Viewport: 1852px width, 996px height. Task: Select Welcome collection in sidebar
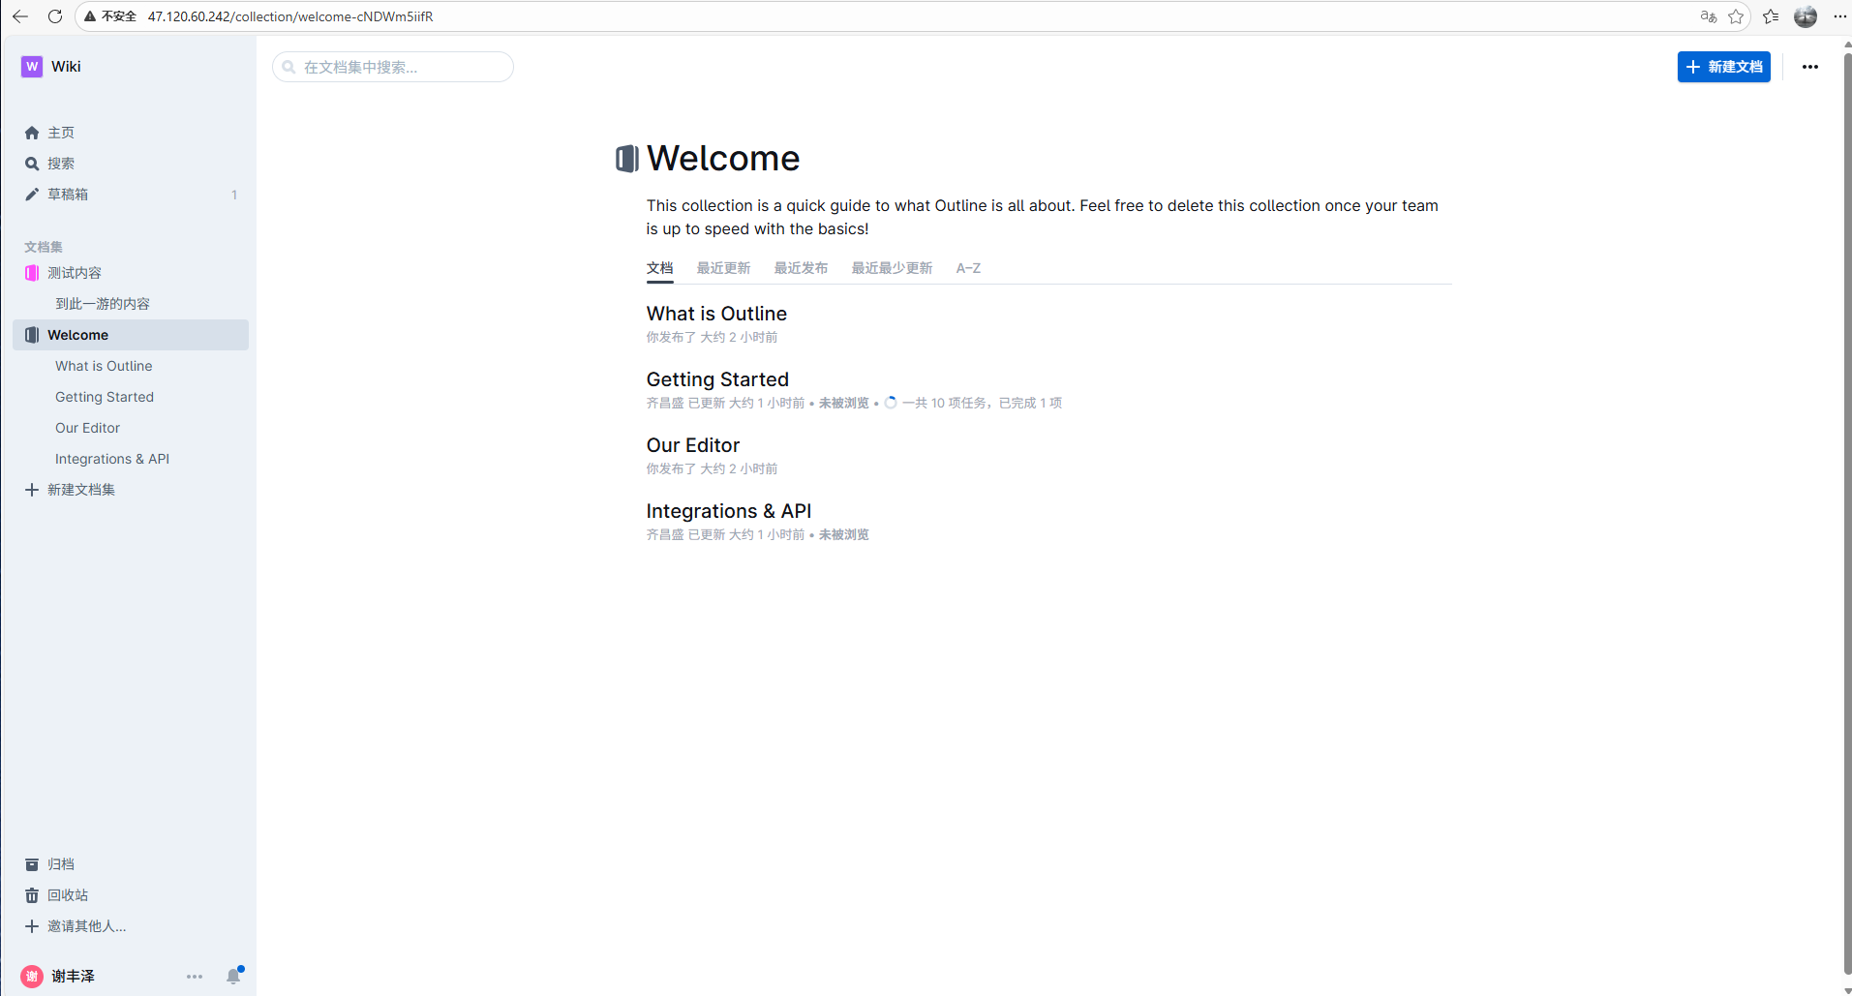[x=131, y=335]
